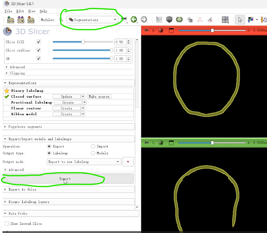This screenshot has height=233, width=267.
Task: Select Models output type
Action: tap(93, 153)
